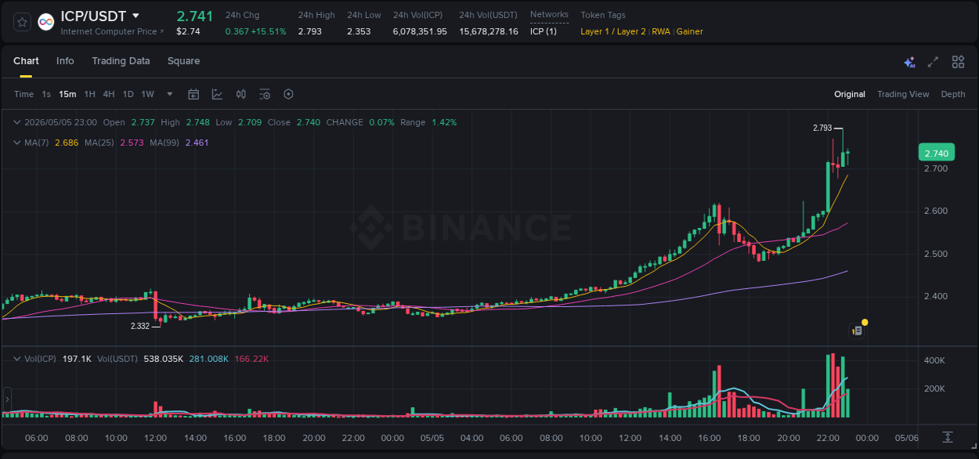Click the 24h Vol(ICP) value 6,078,351.95

(x=420, y=31)
